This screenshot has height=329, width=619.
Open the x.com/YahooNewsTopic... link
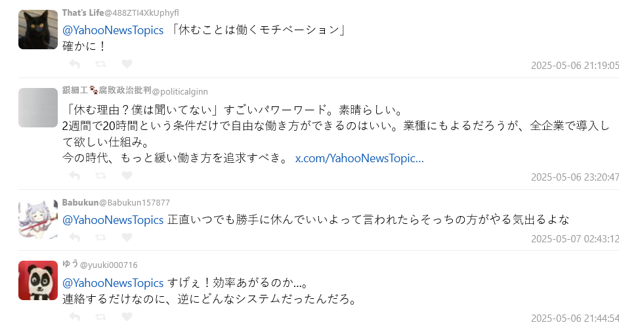click(359, 158)
